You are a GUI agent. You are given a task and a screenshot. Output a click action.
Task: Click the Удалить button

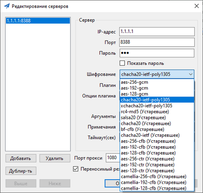(x=55, y=158)
